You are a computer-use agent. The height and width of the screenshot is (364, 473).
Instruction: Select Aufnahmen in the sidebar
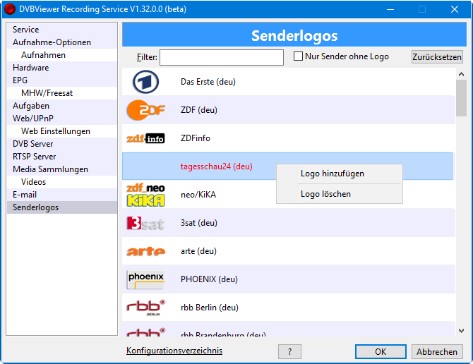pyautogui.click(x=62, y=55)
